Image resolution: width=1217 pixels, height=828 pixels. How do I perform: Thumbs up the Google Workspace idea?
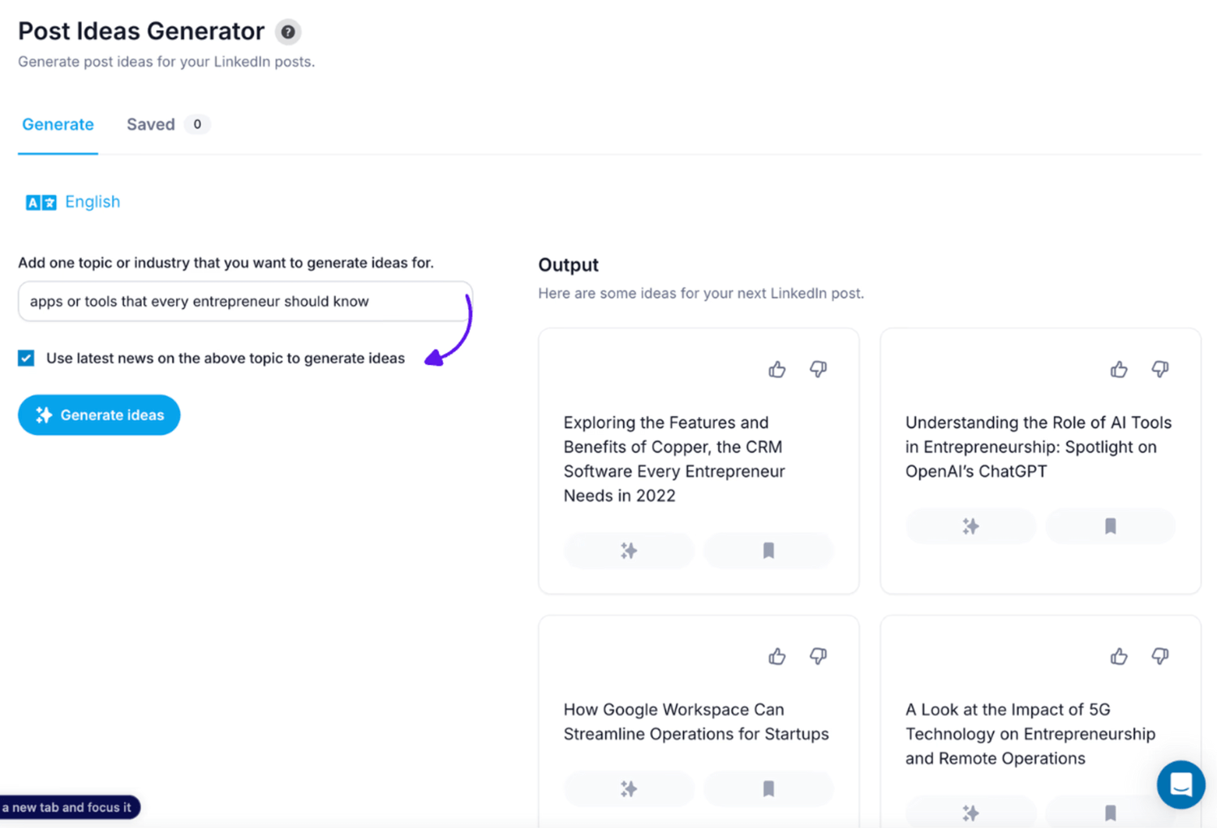[776, 656]
